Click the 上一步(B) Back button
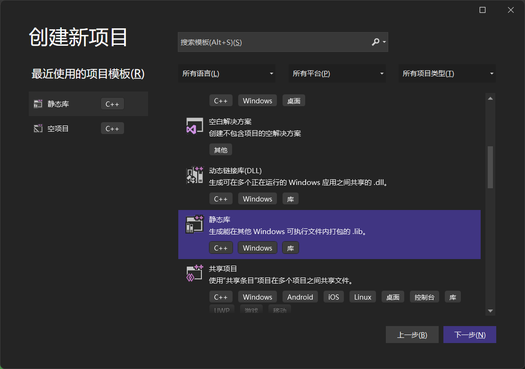The width and height of the screenshot is (525, 369). [412, 335]
